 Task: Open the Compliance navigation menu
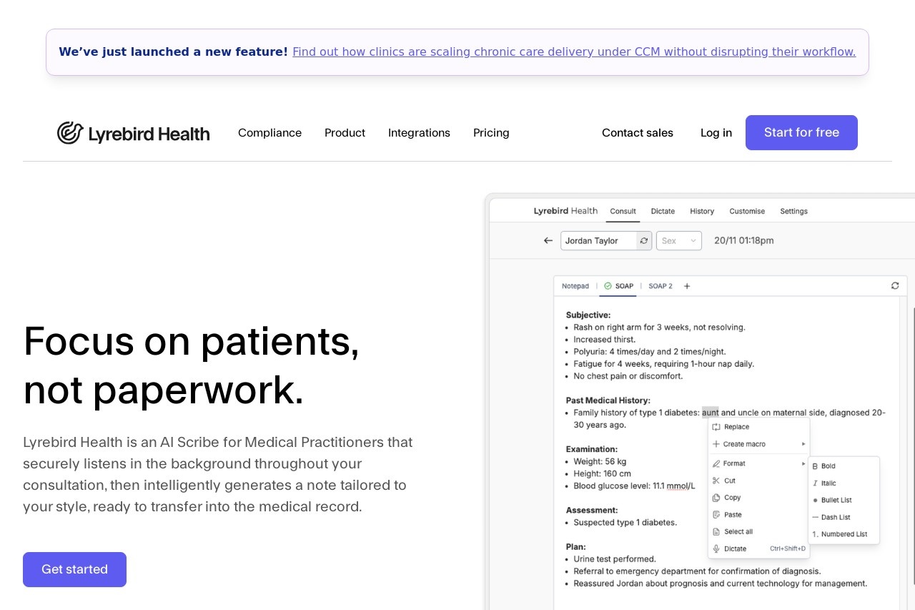[269, 133]
